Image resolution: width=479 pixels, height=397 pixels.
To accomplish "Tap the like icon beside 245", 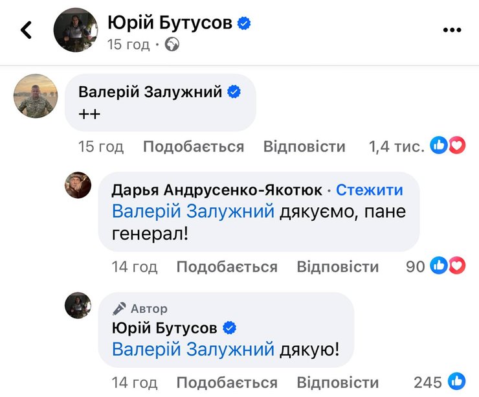I will [456, 382].
